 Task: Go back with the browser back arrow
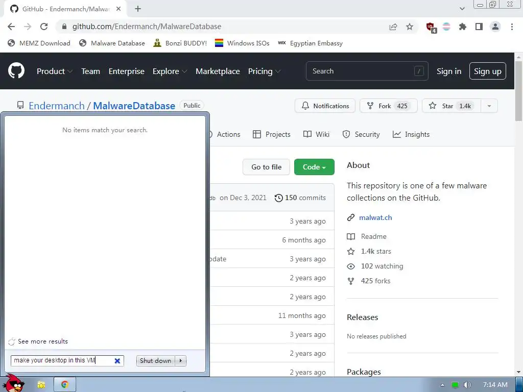point(11,27)
